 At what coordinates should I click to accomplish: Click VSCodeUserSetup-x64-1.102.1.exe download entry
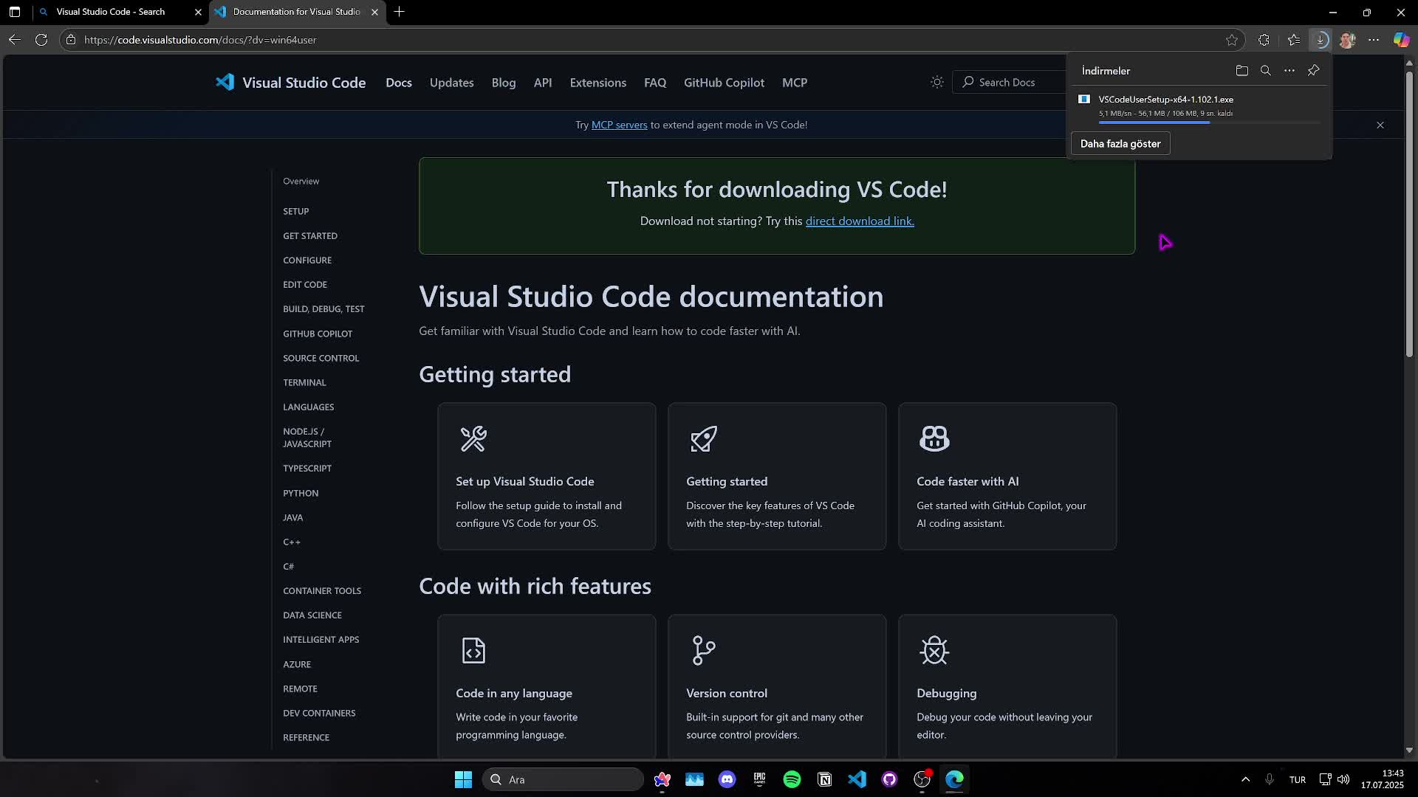click(1199, 106)
